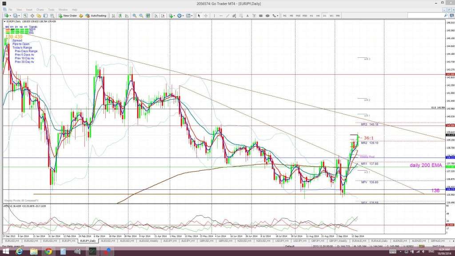The image size is (455, 256).
Task: Click the daily 200 EMA chart label
Action: click(x=426, y=165)
